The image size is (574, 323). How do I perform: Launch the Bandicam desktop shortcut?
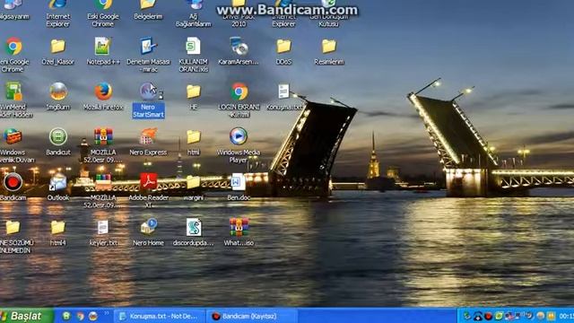point(13,188)
